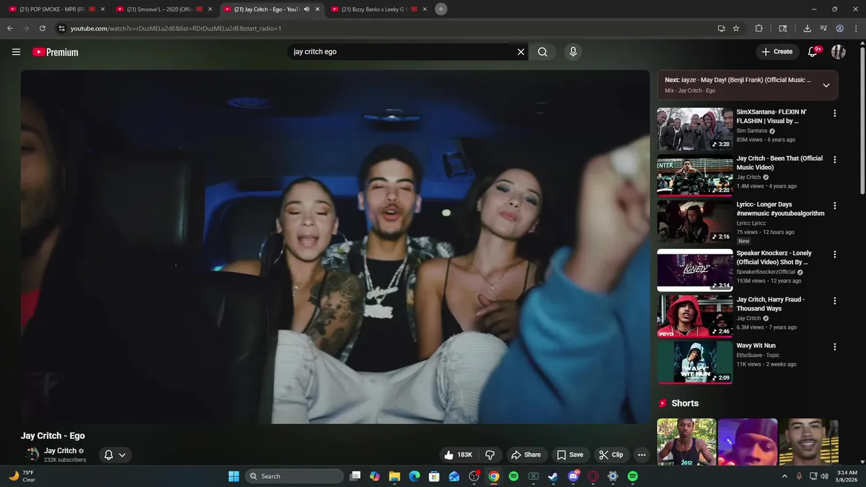Image resolution: width=866 pixels, height=487 pixels.
Task: Close the POP SMOKE - MPR tab
Action: (103, 9)
